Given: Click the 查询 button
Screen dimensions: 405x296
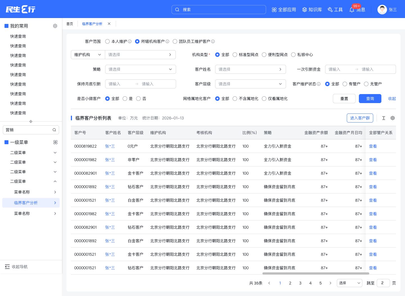Looking at the screenshot, I should (x=370, y=99).
